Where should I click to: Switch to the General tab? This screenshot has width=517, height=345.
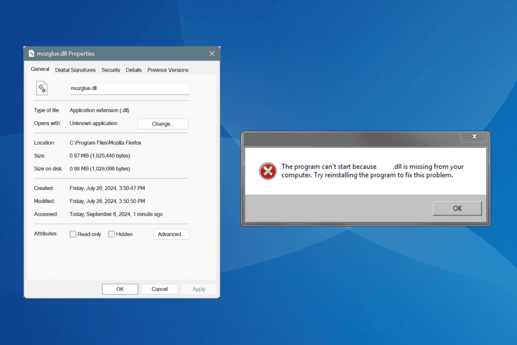click(40, 69)
